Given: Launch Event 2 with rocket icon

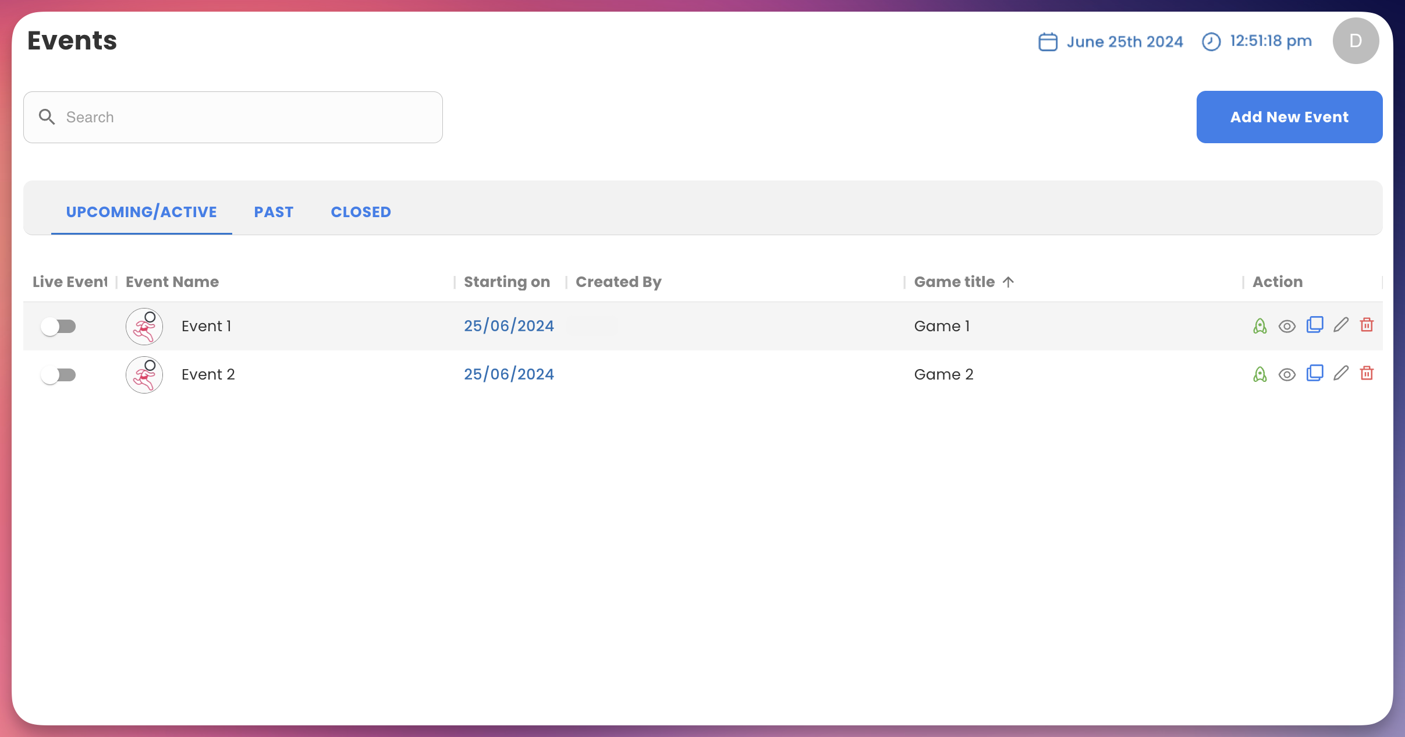Looking at the screenshot, I should [x=1260, y=374].
